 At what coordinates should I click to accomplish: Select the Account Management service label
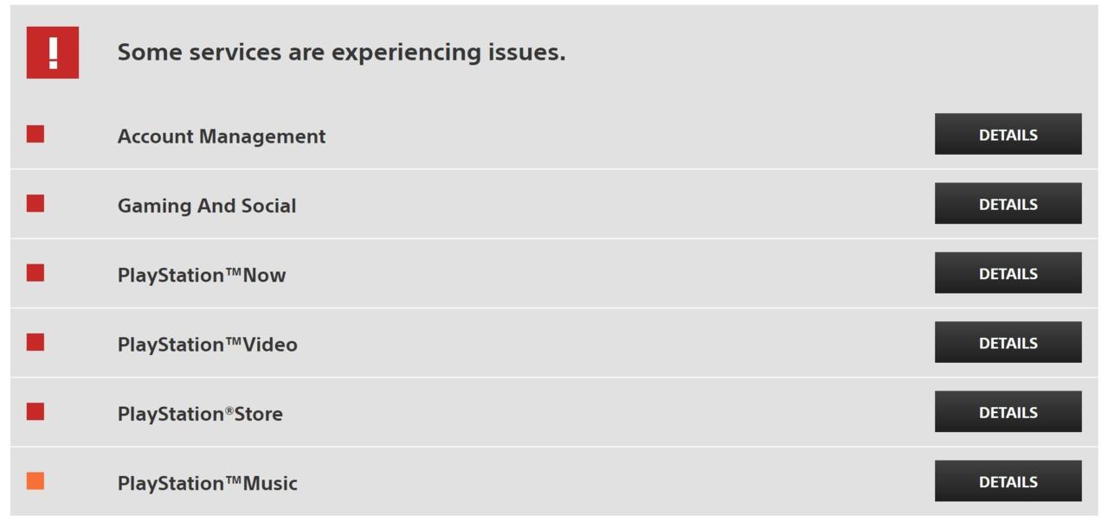tap(222, 137)
